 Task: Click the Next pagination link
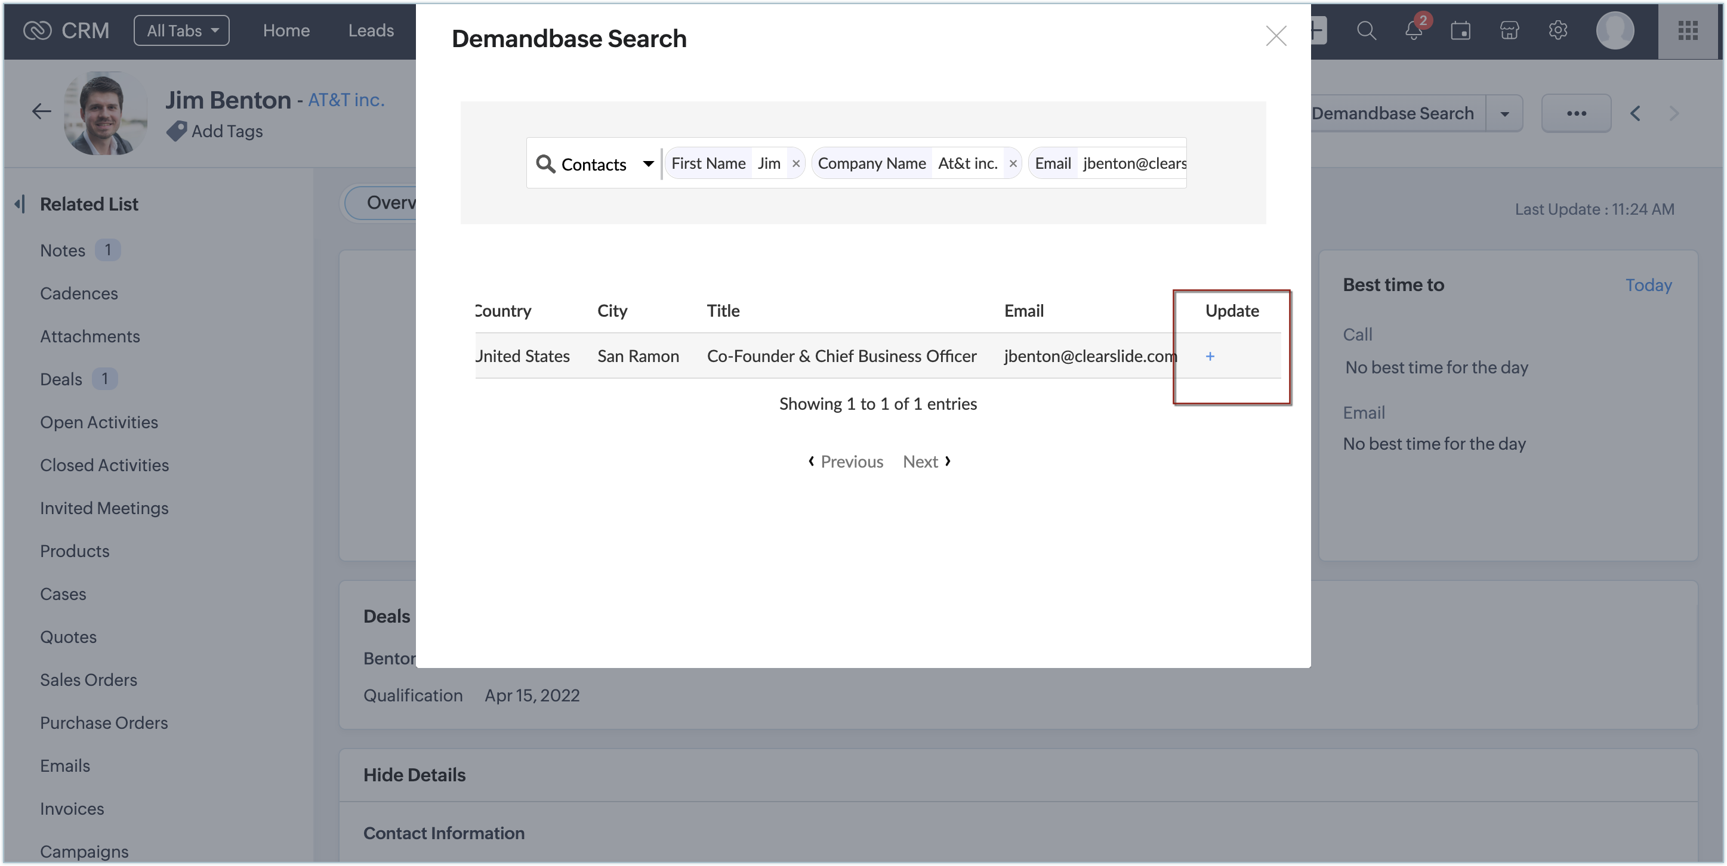pyautogui.click(x=926, y=462)
